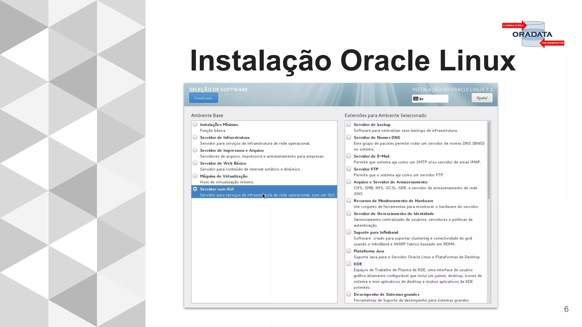582x327 pixels.
Task: Click the Ambiente Base label
Action: (207, 115)
